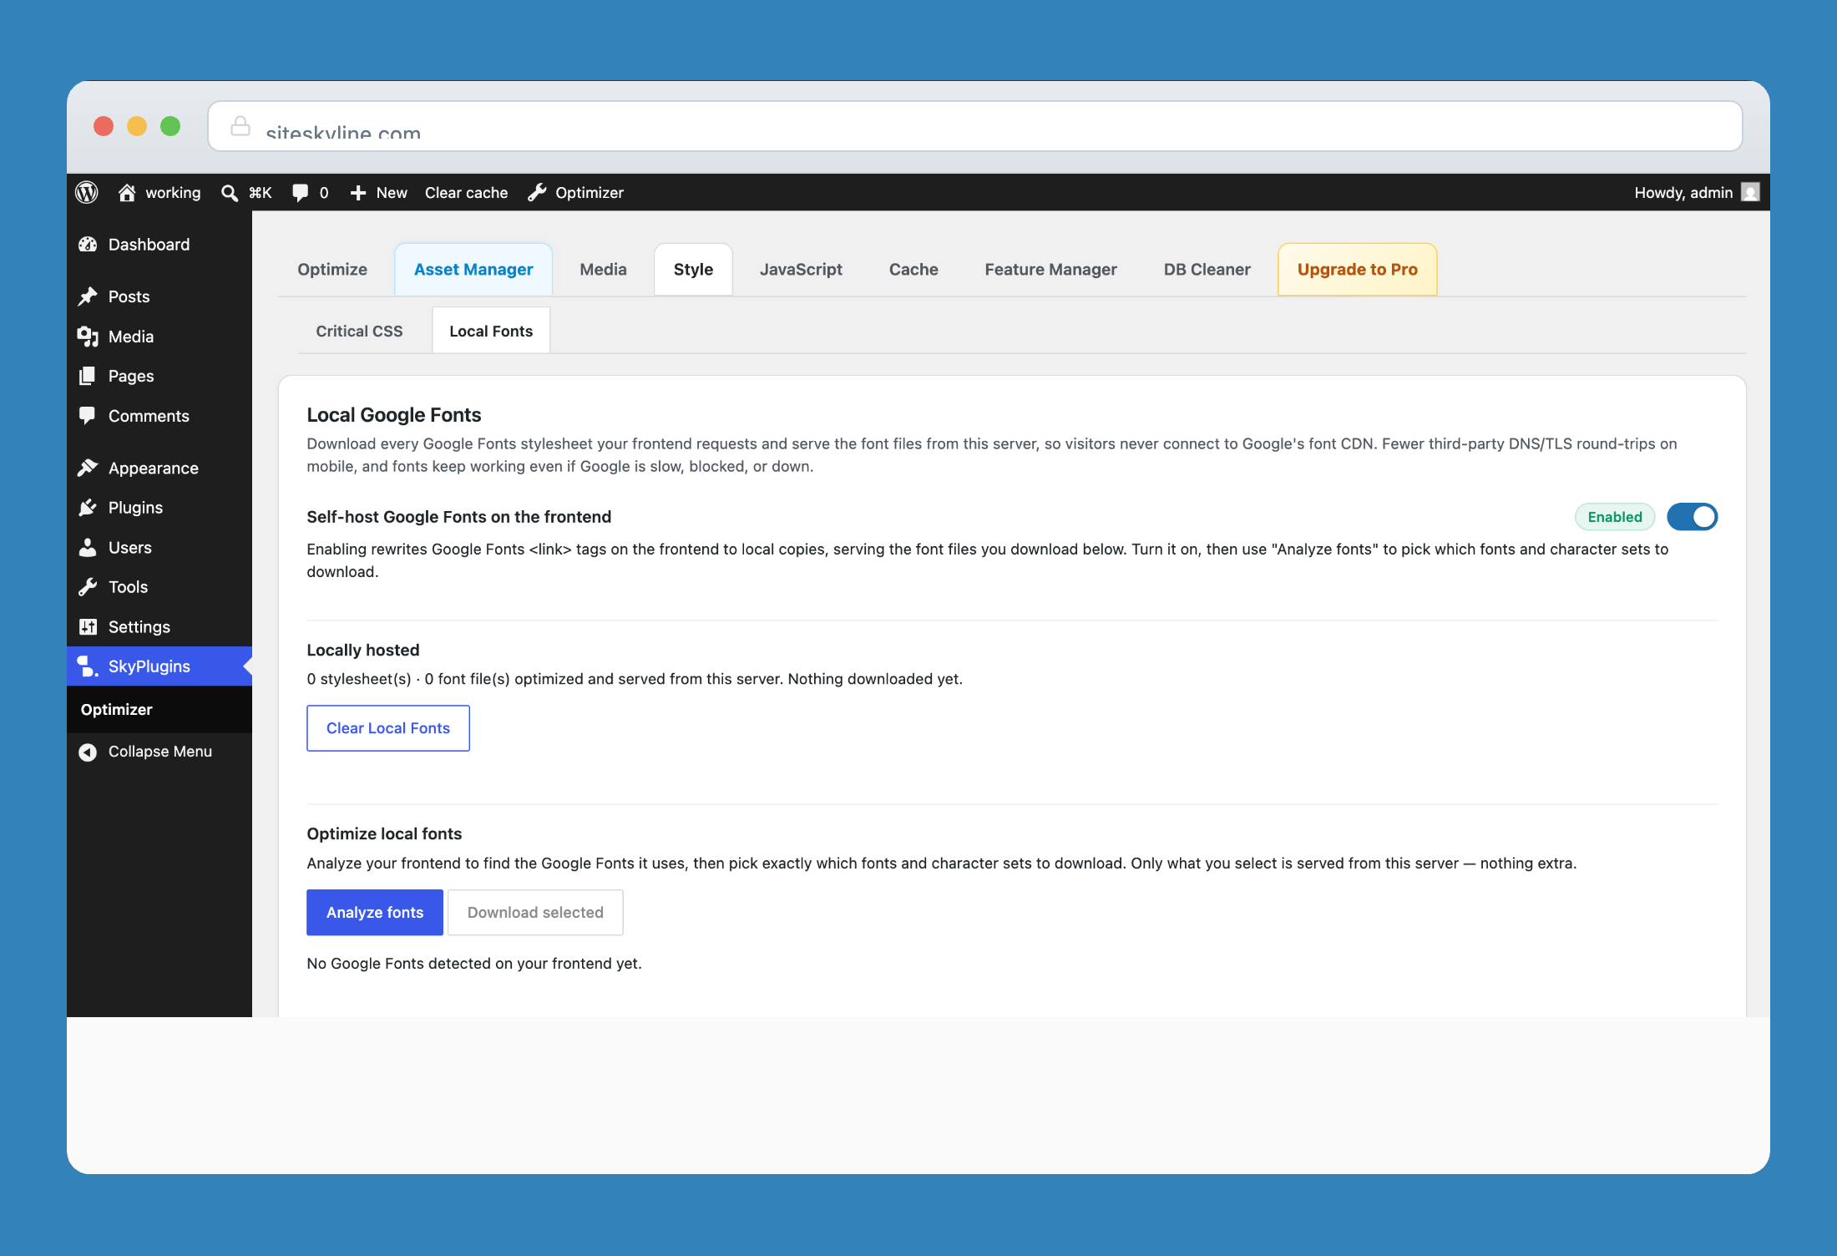Switch to the Critical CSS sub-tab
The width and height of the screenshot is (1837, 1256).
coord(359,331)
